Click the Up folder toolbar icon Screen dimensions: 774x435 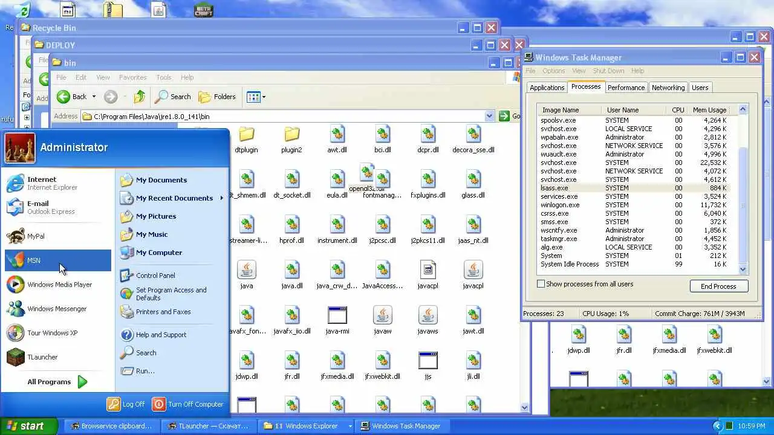pos(140,97)
